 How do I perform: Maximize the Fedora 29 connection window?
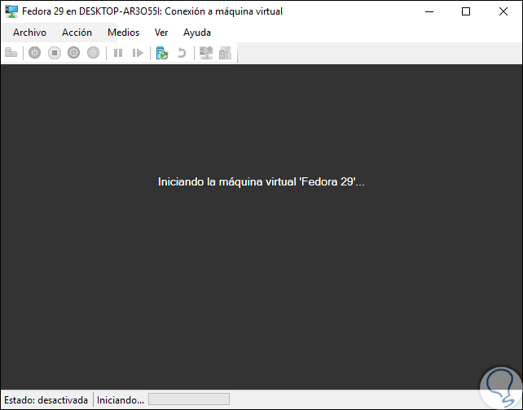click(466, 11)
